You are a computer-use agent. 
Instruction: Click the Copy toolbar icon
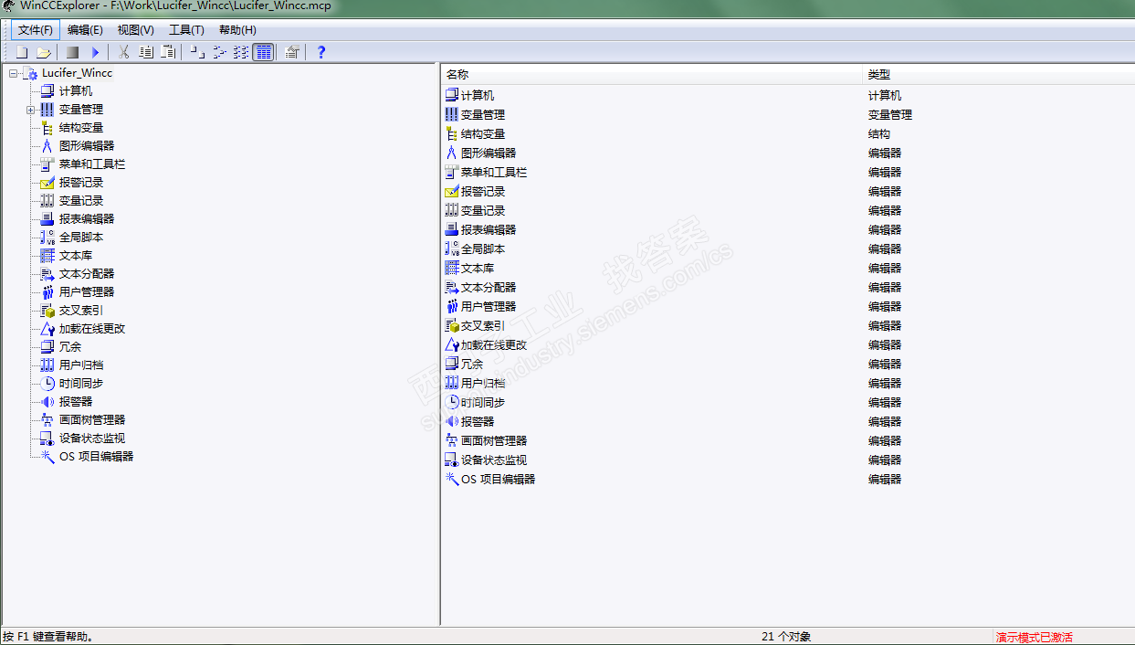(146, 52)
